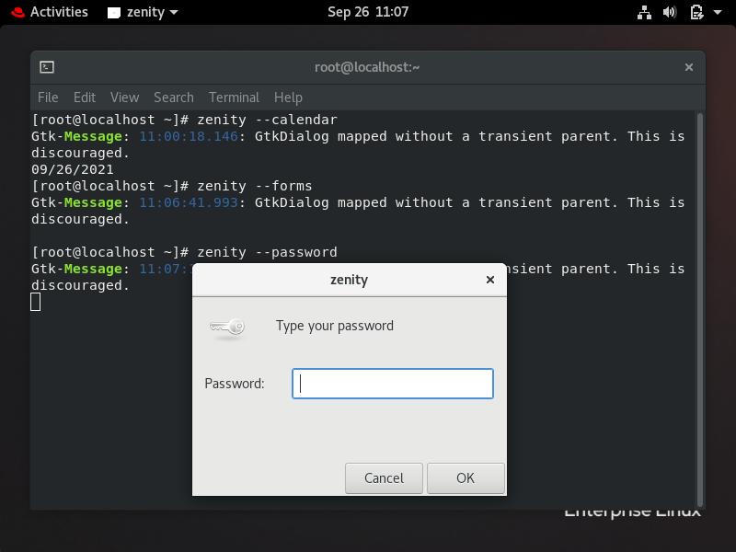Open the Edit menu
The height and width of the screenshot is (552, 736).
[x=85, y=97]
